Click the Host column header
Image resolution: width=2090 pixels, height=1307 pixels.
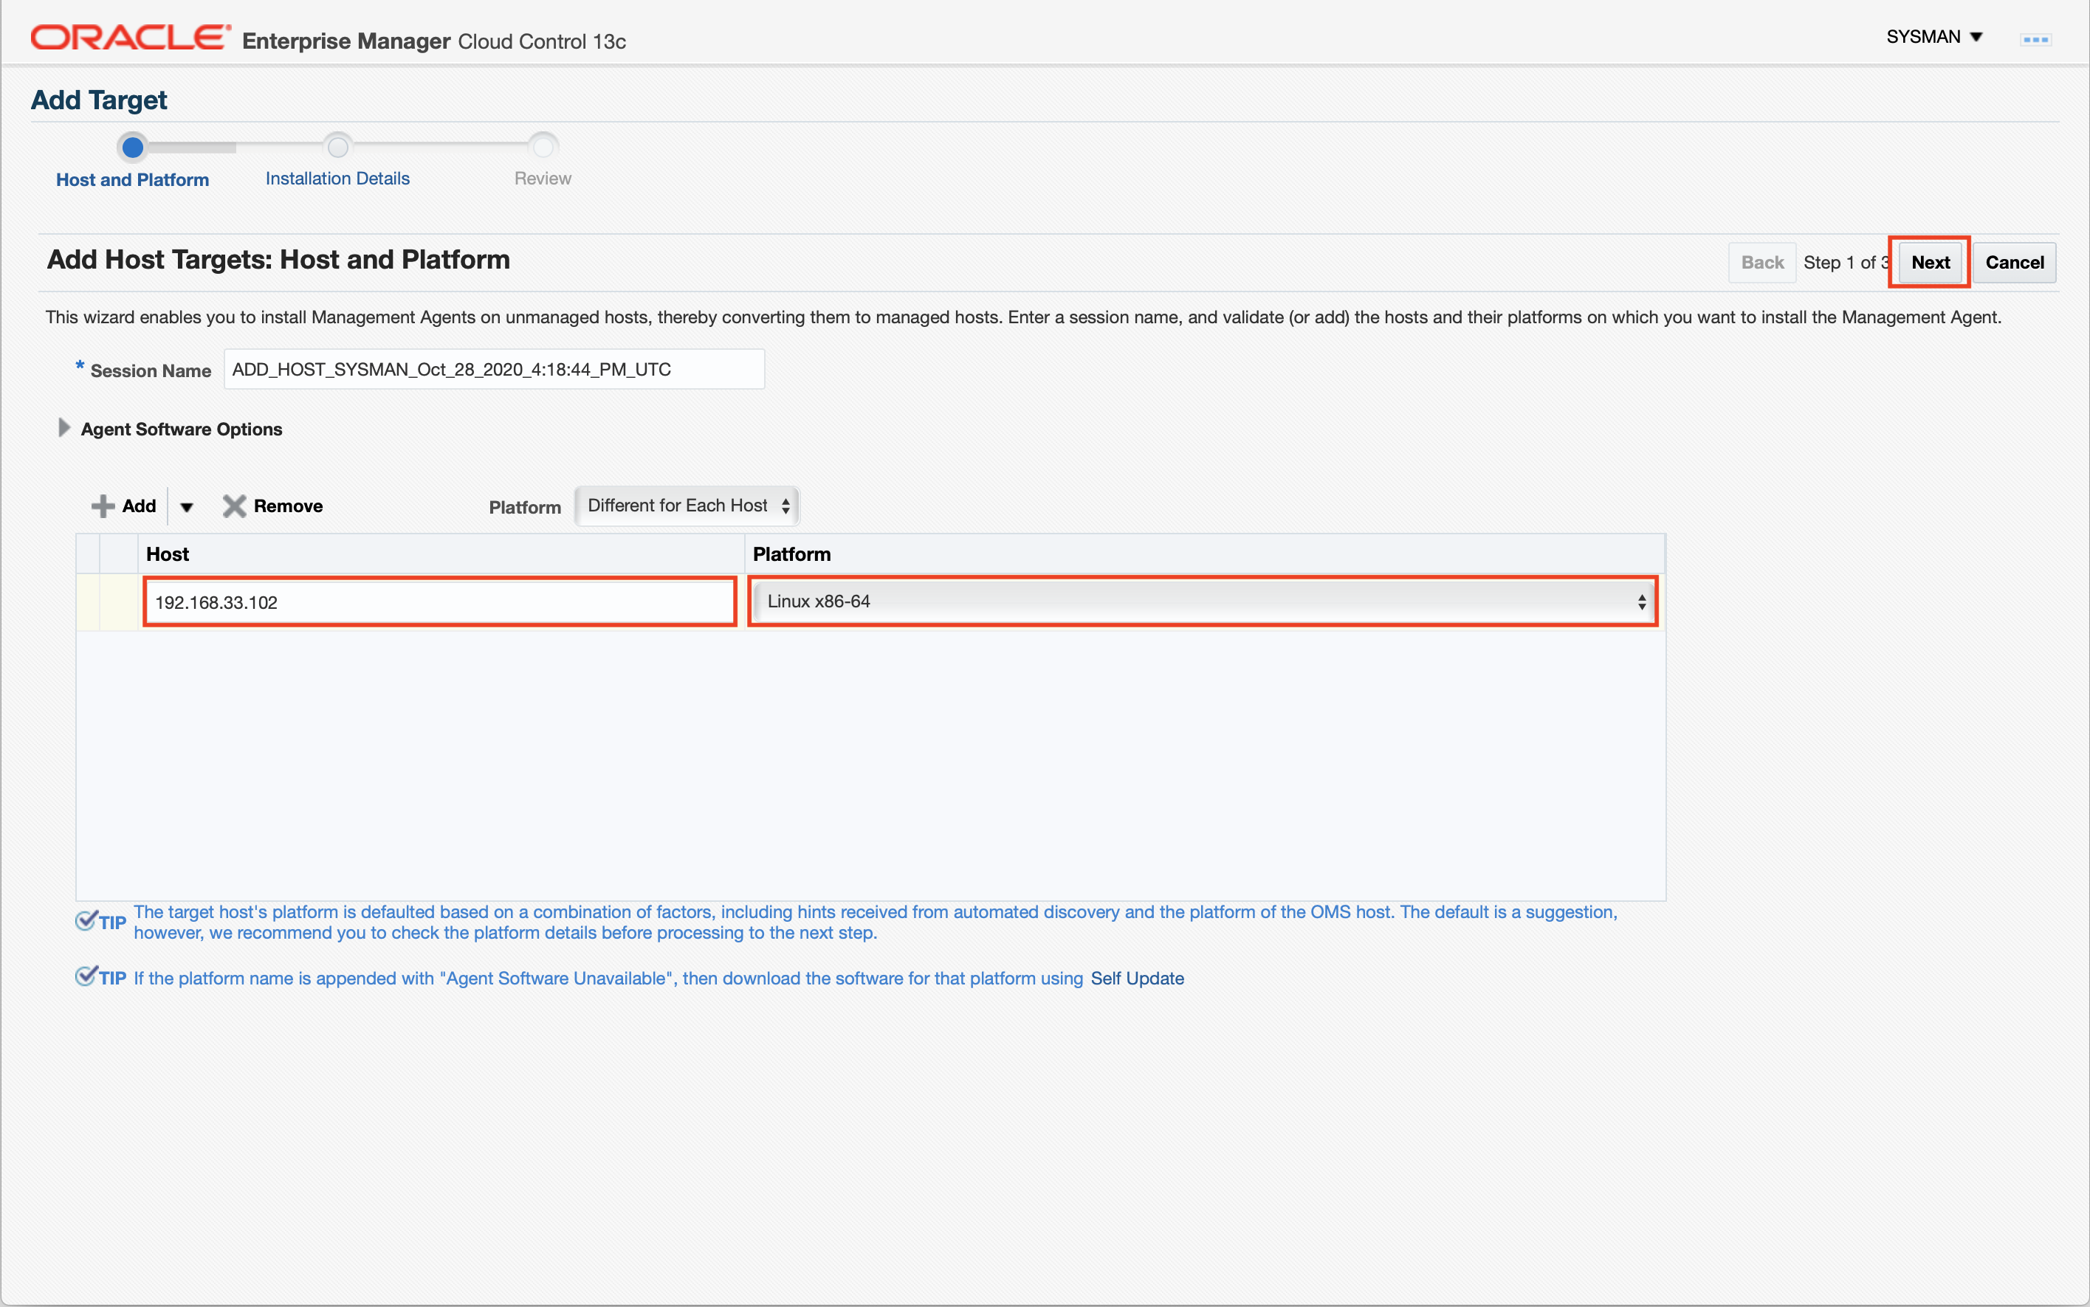tap(441, 554)
